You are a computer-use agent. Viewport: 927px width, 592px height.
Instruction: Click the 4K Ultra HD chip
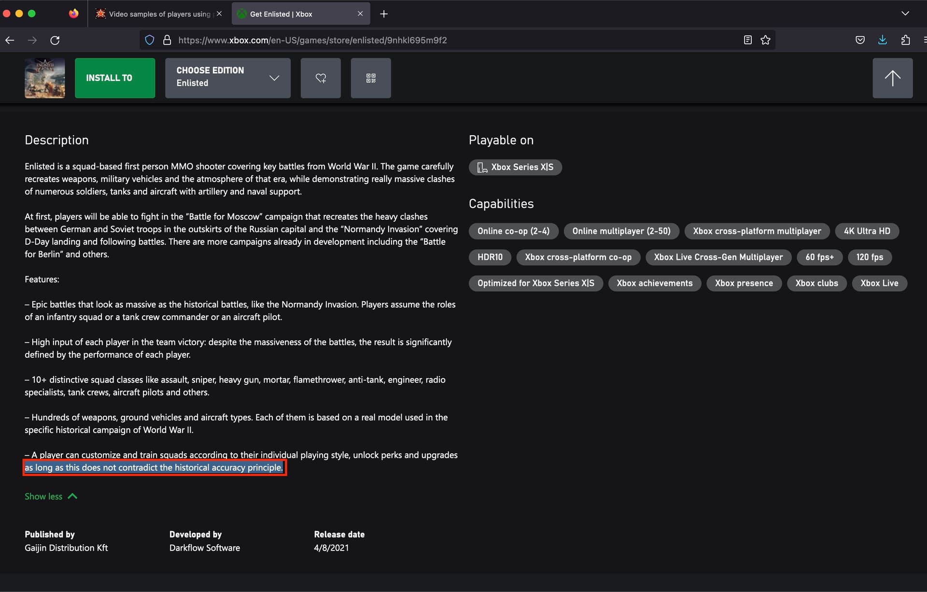(x=867, y=231)
